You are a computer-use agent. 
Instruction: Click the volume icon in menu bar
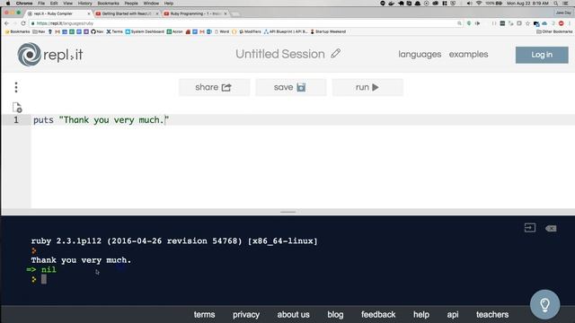point(469,4)
